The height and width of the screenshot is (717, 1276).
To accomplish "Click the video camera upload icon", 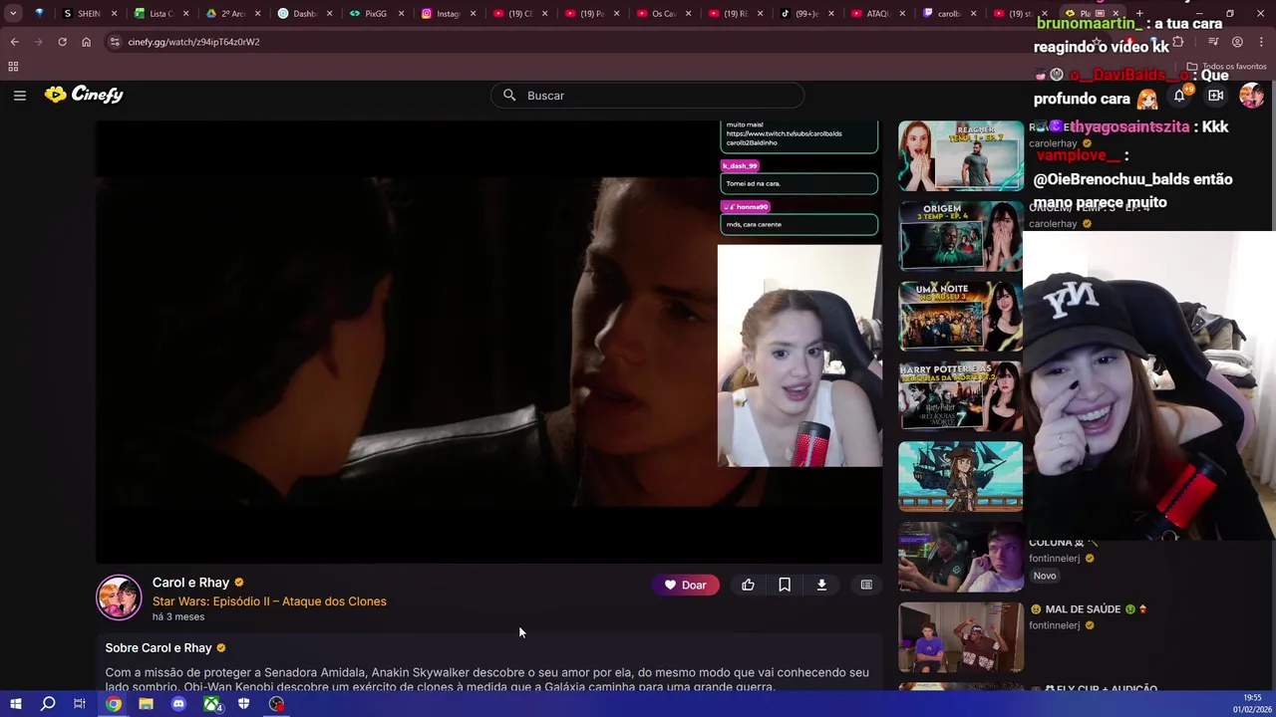I will click(1215, 96).
